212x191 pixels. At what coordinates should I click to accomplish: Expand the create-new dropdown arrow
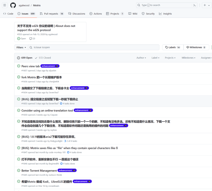click(209, 5)
